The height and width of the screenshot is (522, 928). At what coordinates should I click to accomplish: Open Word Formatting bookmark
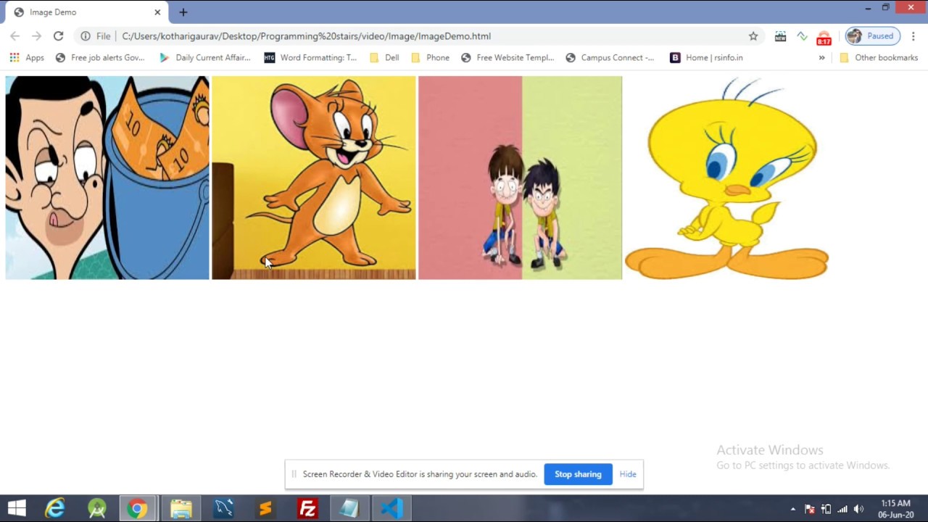(x=310, y=57)
